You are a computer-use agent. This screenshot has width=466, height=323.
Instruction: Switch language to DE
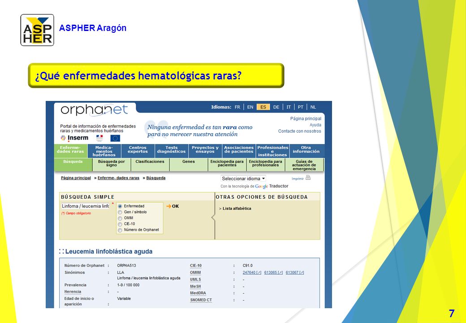pyautogui.click(x=276, y=107)
